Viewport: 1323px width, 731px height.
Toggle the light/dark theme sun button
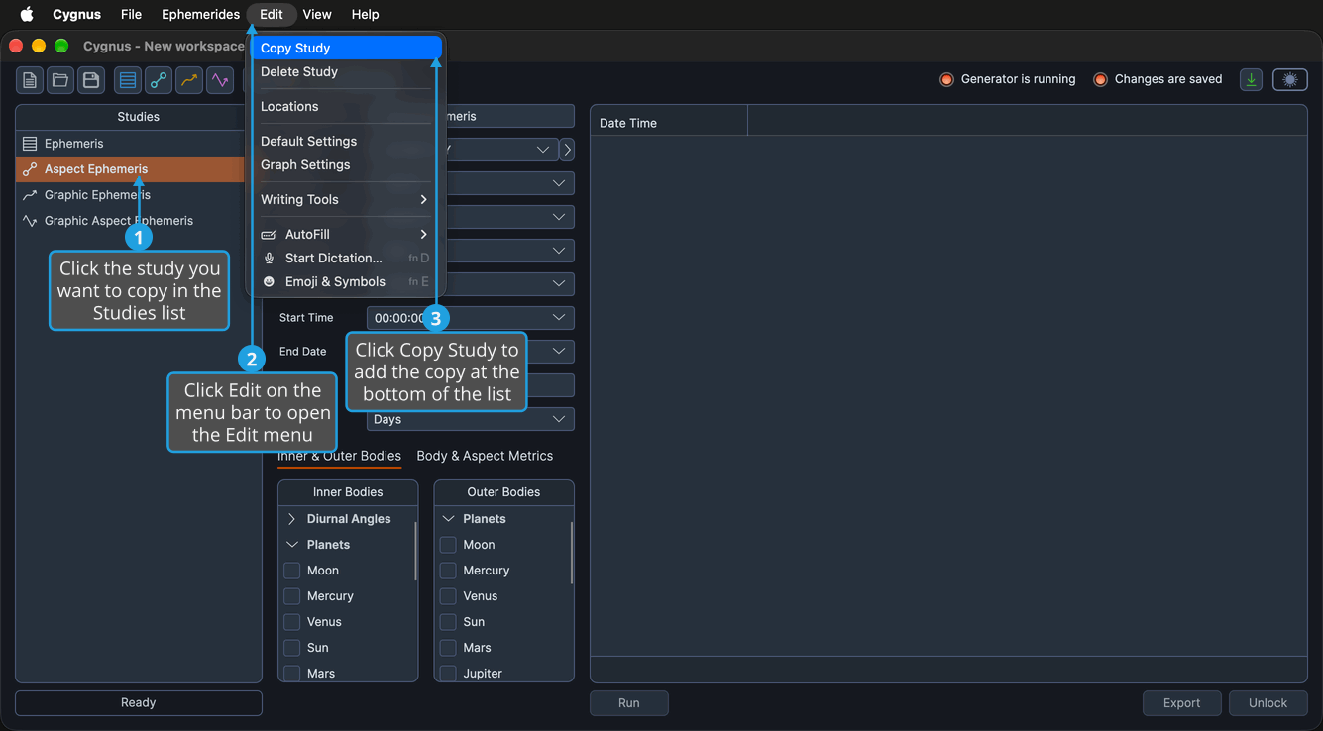pos(1289,80)
